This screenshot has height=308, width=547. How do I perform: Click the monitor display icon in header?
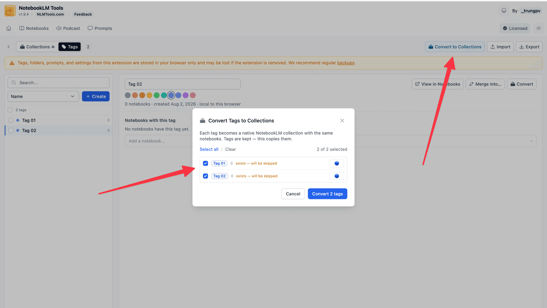504,11
